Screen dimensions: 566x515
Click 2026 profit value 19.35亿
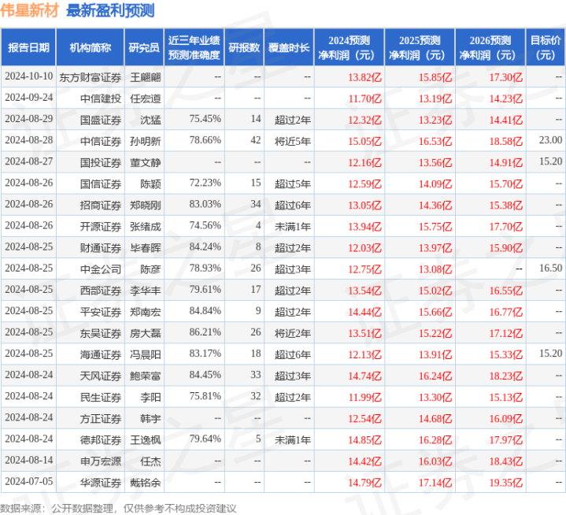pos(505,482)
